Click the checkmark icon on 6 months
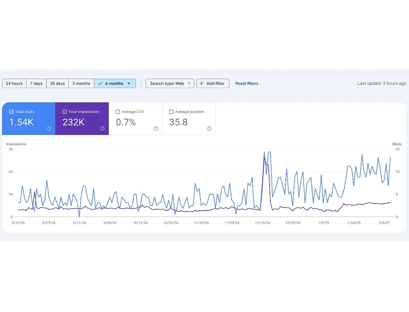Viewport: 409px width, 312px height. tap(101, 84)
